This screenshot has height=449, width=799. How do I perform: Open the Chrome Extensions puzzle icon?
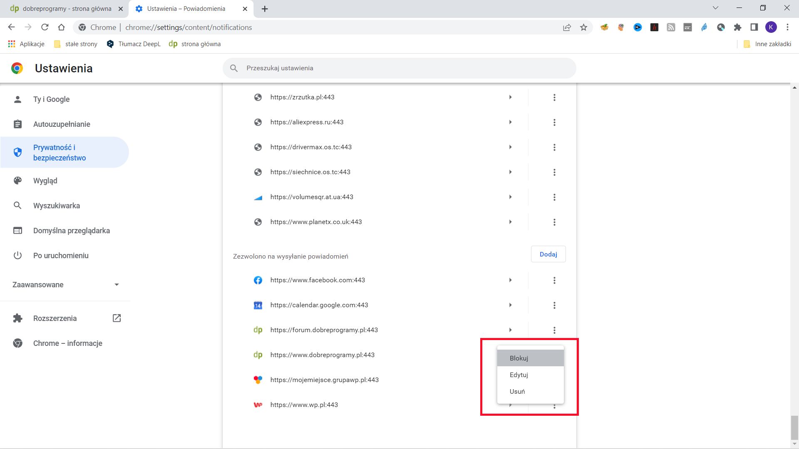click(x=737, y=27)
